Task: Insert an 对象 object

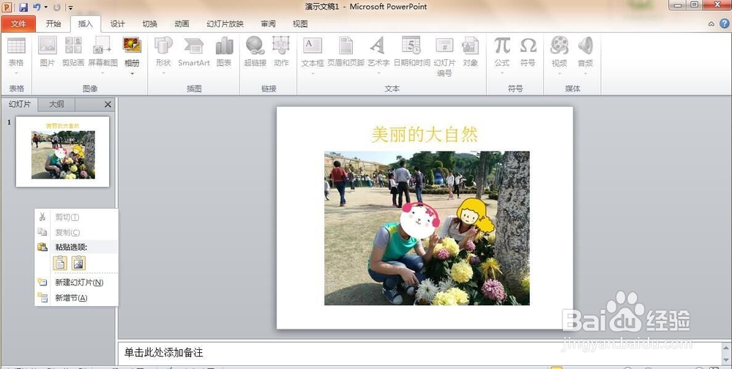Action: [x=470, y=51]
